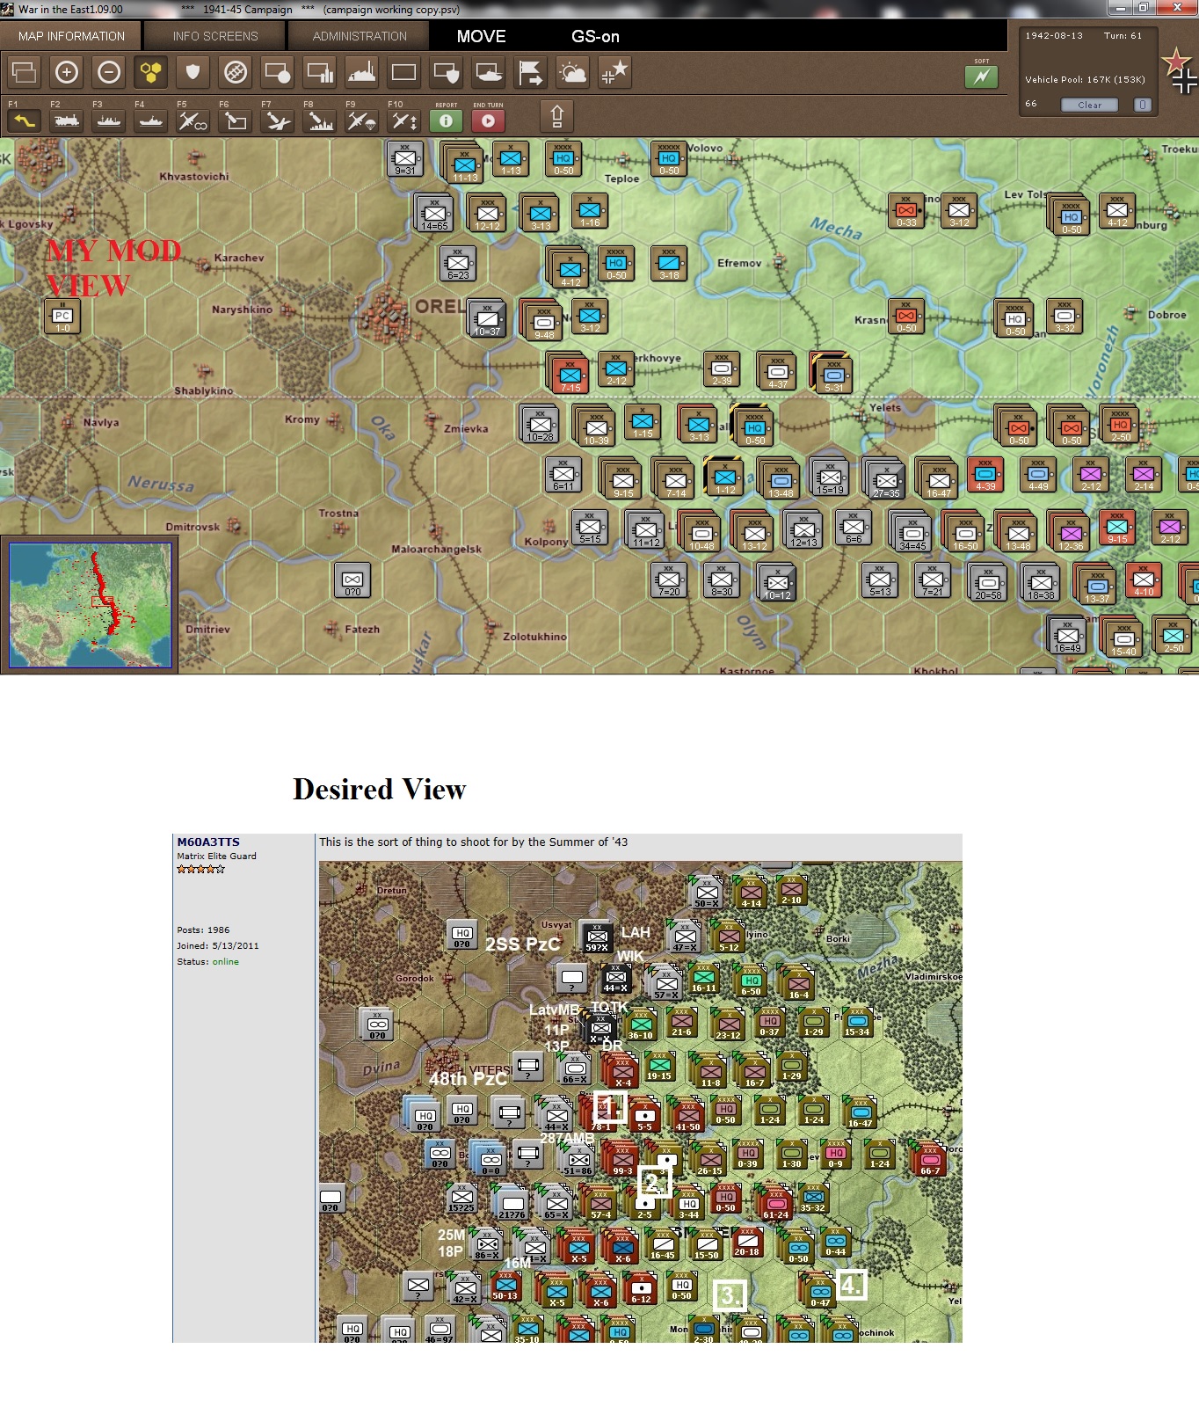
Task: Click the Vehicle Pool: 167K (153K) text
Action: pyautogui.click(x=1085, y=79)
